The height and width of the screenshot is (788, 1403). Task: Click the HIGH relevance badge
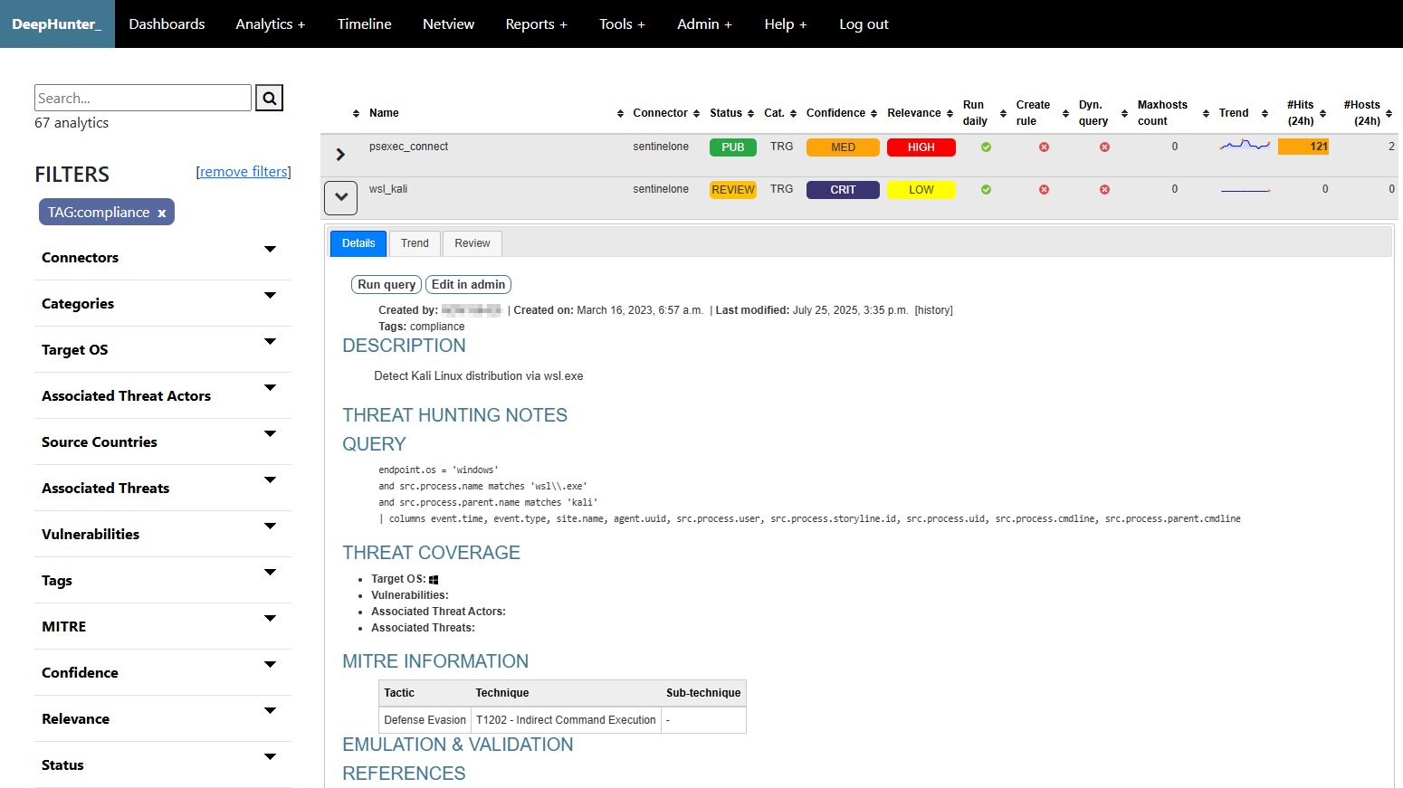pos(921,147)
